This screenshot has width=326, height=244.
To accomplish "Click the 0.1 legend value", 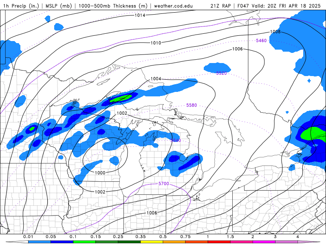I will [x=73, y=237].
